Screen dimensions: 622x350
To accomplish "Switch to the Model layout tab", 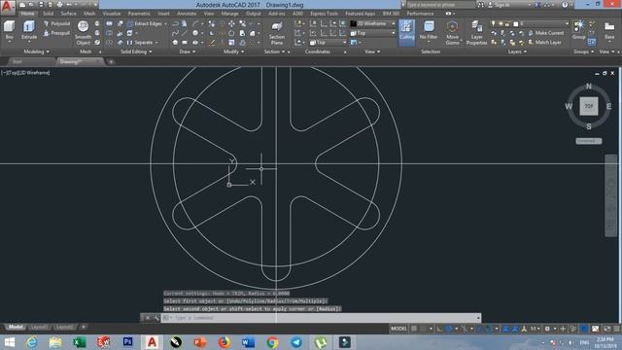I will tap(16, 327).
